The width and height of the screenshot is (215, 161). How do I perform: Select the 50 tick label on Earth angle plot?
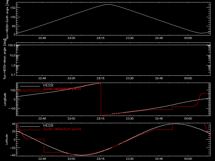point(14,26)
